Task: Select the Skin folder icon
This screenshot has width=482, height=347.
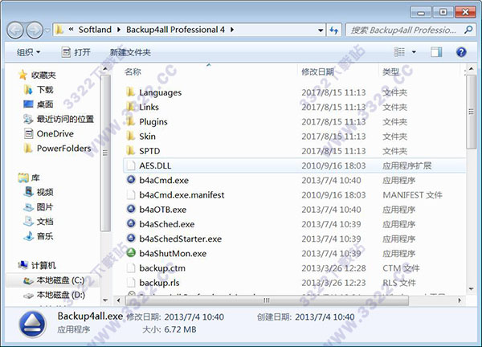Action: [x=131, y=136]
